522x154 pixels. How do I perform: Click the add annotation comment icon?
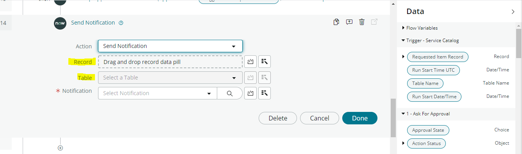coord(349,22)
